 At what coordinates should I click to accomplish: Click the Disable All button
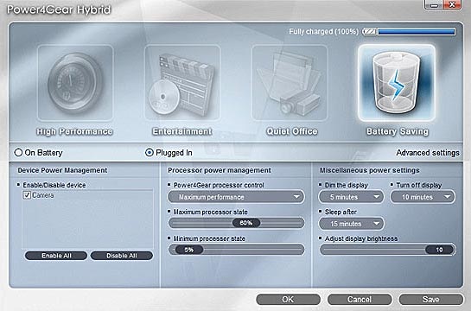pyautogui.click(x=122, y=256)
